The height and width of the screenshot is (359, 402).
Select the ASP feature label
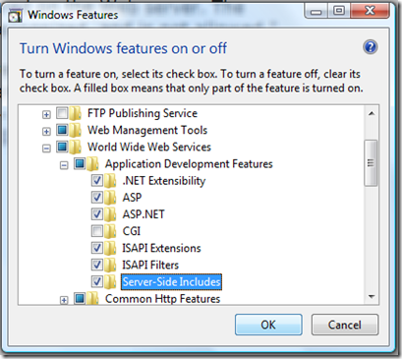pos(132,198)
